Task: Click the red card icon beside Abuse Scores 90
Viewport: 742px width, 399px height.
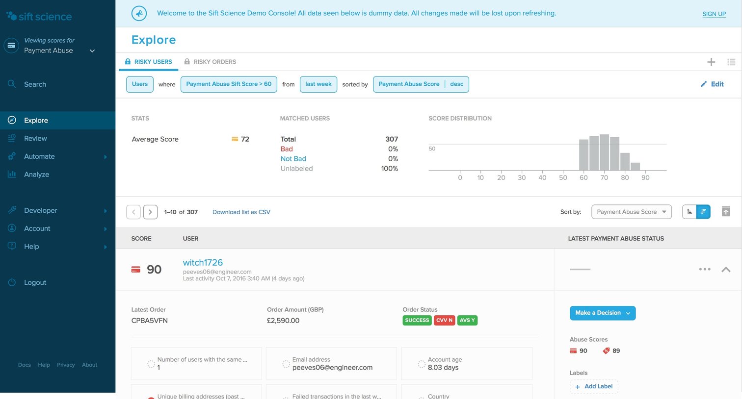Action: tap(573, 351)
